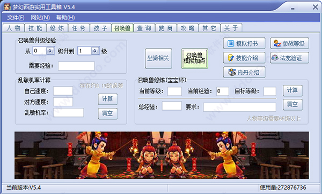
Task: Click the starting level stepper arrows
Action: [50, 51]
